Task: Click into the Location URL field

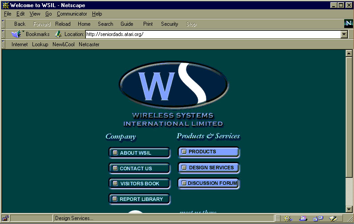Action: (213, 34)
